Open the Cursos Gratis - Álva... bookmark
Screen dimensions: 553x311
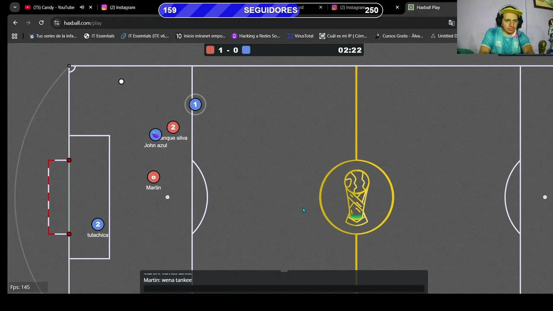[x=399, y=36]
